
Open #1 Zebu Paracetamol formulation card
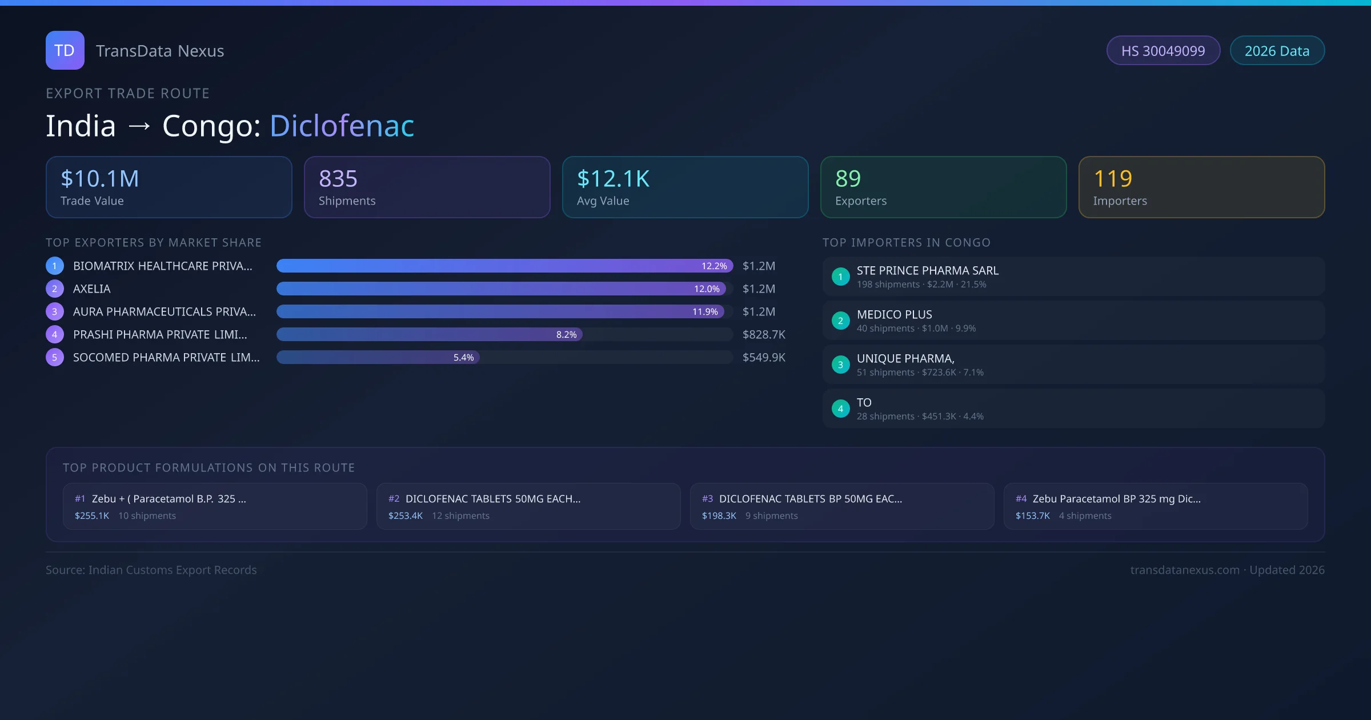[x=215, y=506]
